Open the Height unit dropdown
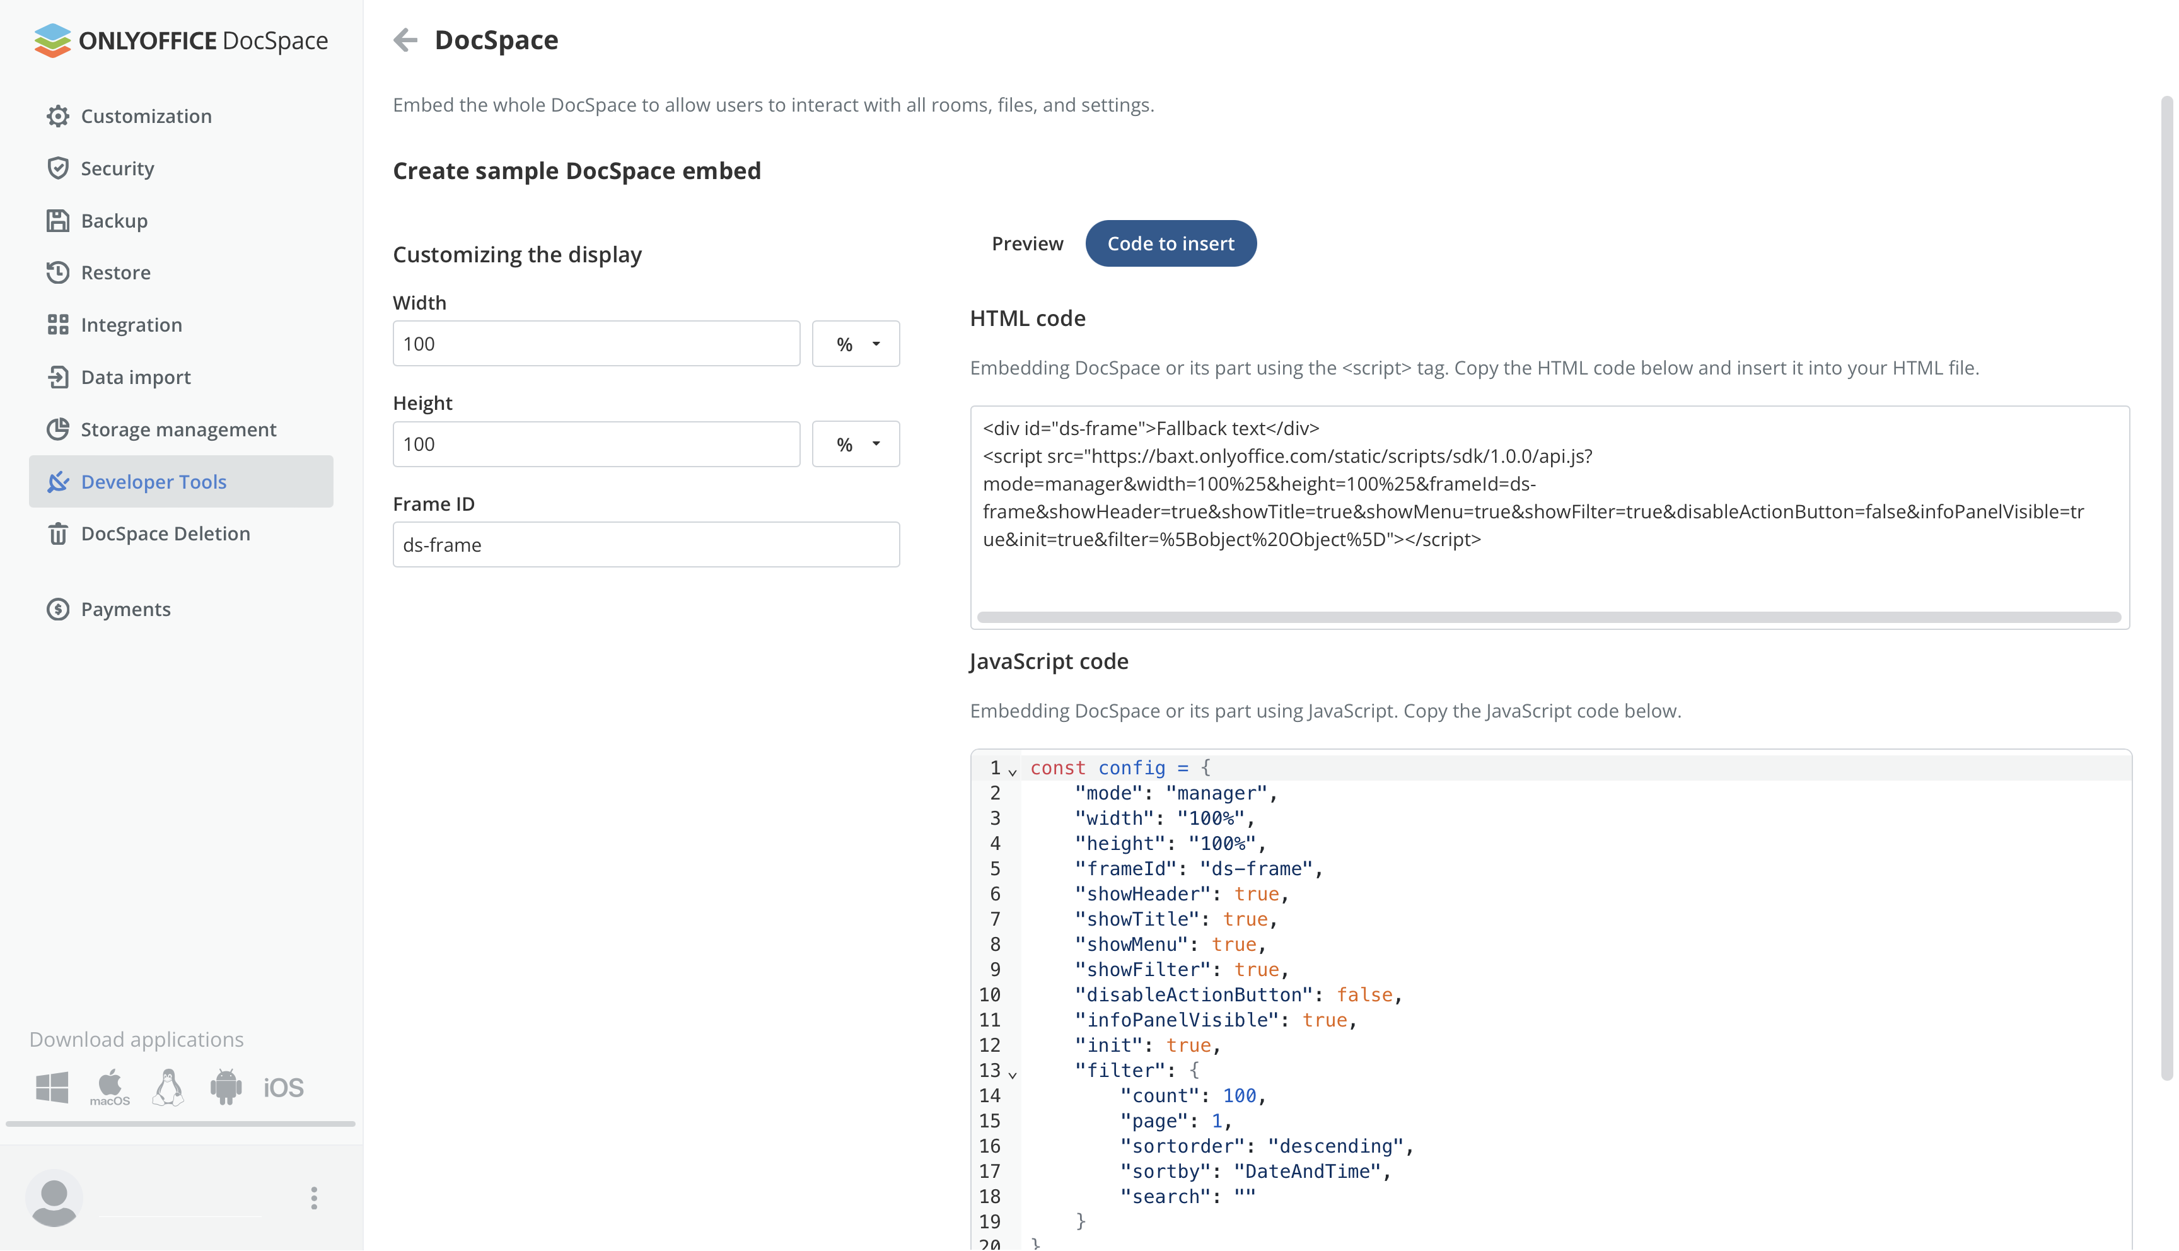 (856, 444)
